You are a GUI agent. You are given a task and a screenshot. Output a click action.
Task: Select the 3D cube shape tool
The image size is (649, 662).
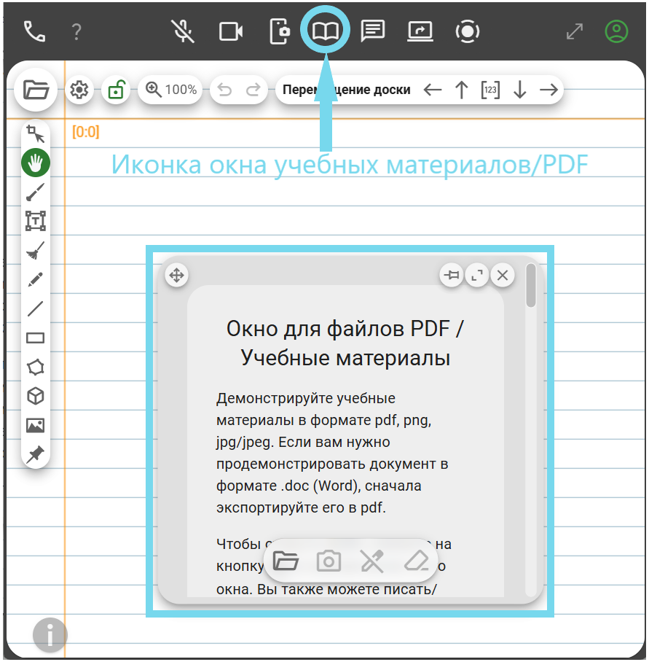35,396
